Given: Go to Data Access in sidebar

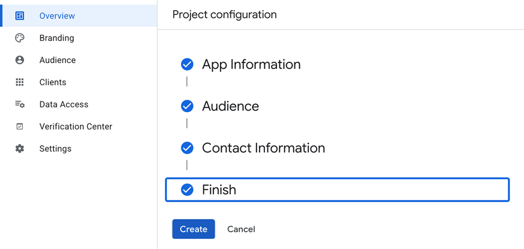Looking at the screenshot, I should point(64,104).
